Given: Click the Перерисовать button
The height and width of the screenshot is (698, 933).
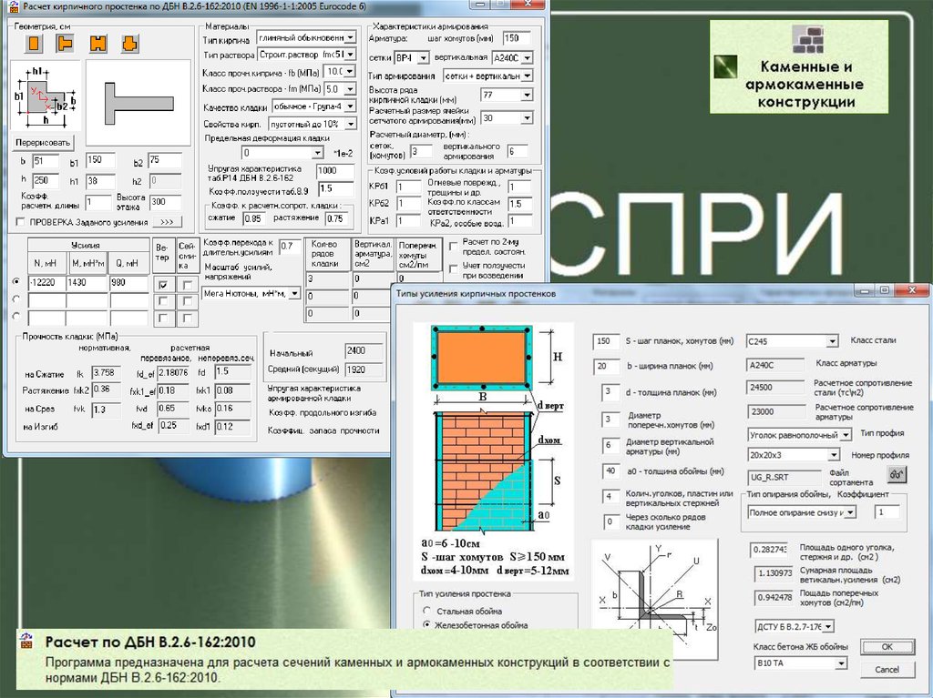Looking at the screenshot, I should coord(43,143).
